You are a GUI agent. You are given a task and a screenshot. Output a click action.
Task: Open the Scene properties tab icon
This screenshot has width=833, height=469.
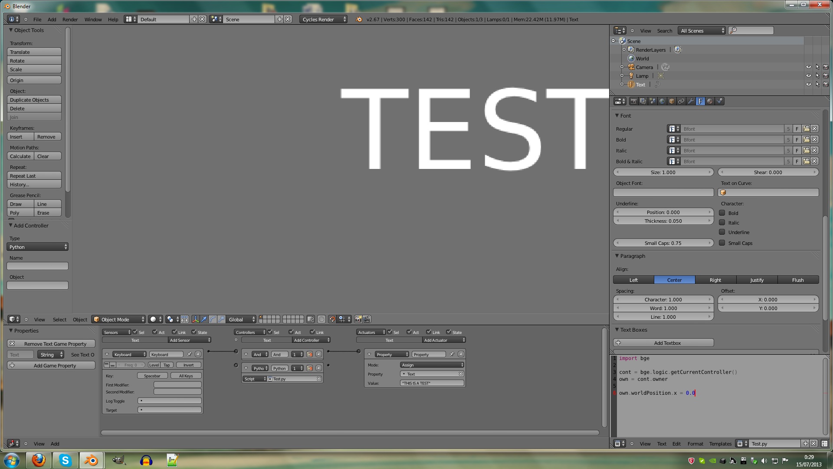tap(653, 101)
